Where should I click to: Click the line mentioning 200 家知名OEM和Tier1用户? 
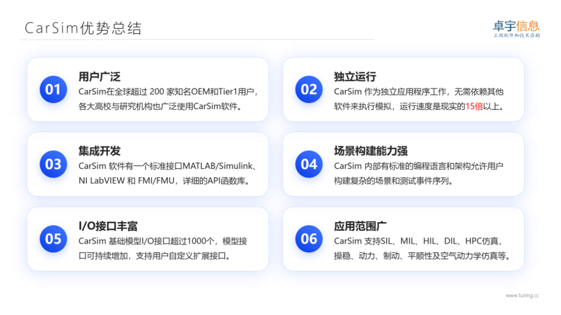168,92
